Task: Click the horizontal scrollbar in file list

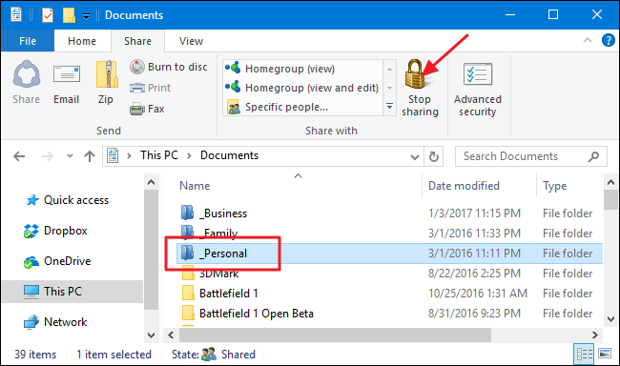Action: pyautogui.click(x=335, y=335)
